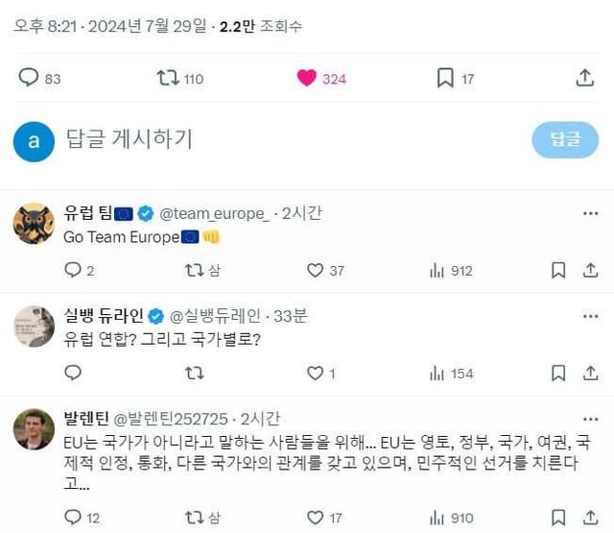
Task: Open the @team_europe_ username link
Action: click(x=214, y=212)
